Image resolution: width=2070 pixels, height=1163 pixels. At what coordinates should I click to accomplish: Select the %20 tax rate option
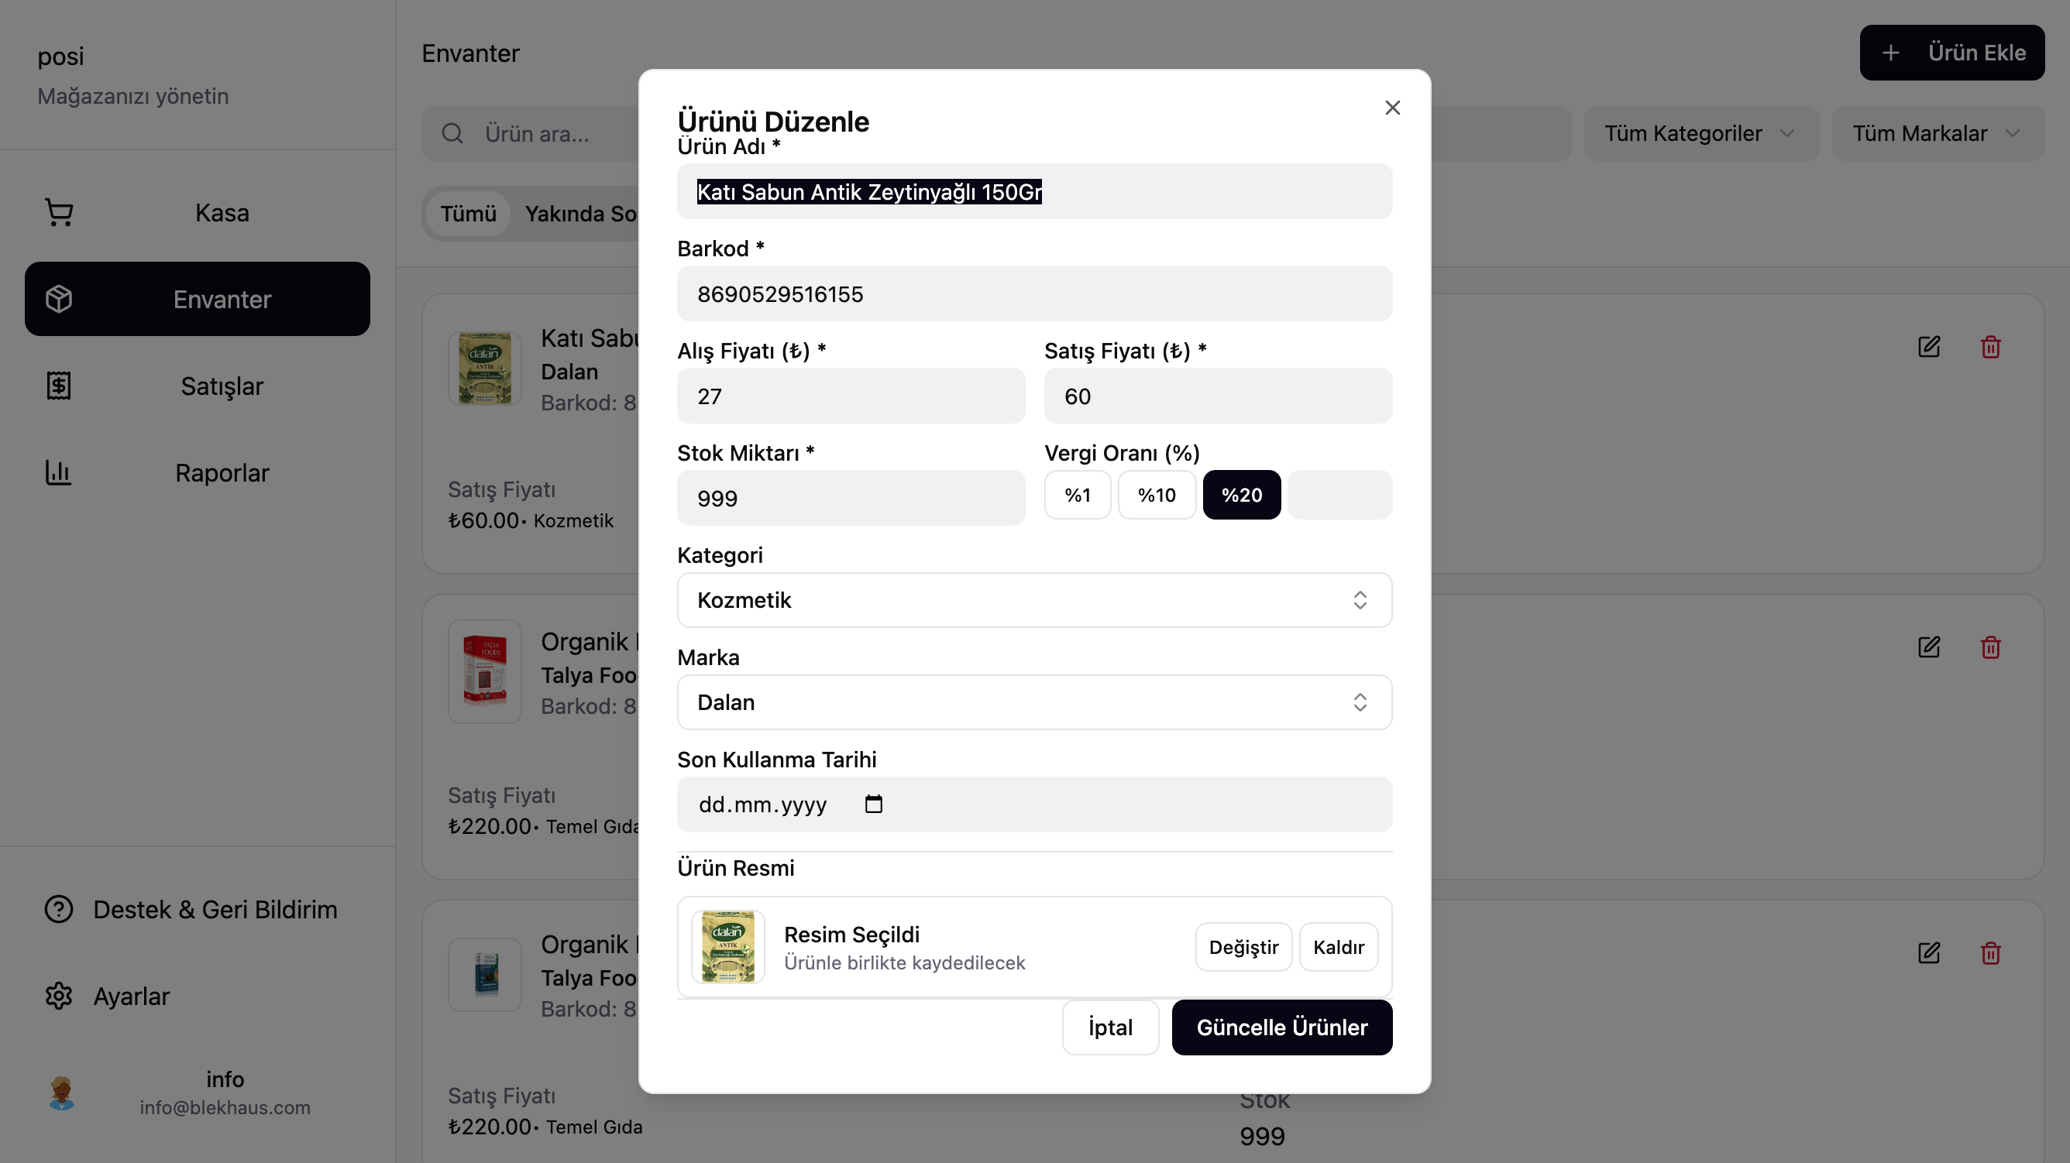(x=1242, y=495)
